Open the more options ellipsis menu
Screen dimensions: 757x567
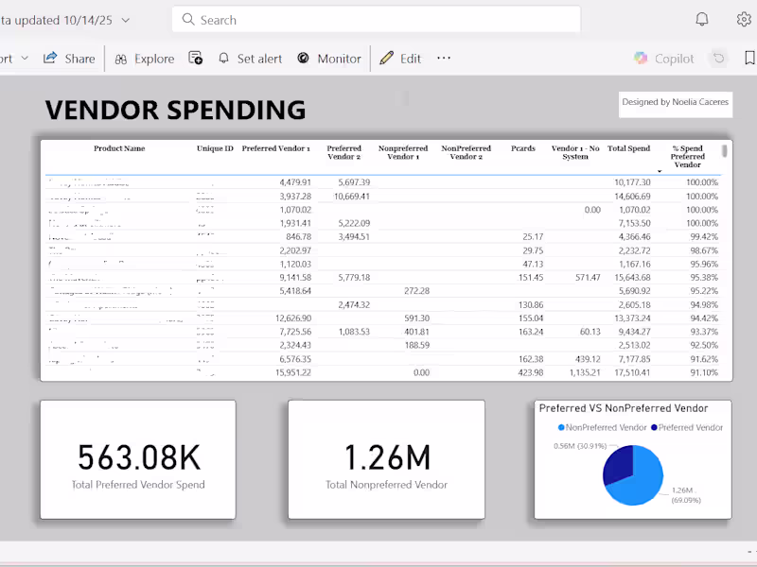[443, 59]
